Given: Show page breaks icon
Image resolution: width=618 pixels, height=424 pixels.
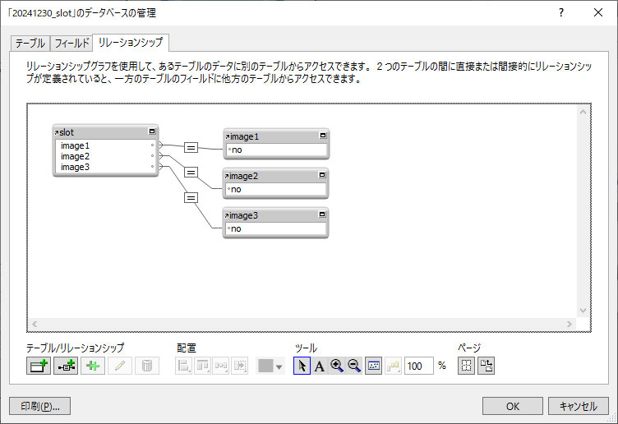Looking at the screenshot, I should pos(466,366).
